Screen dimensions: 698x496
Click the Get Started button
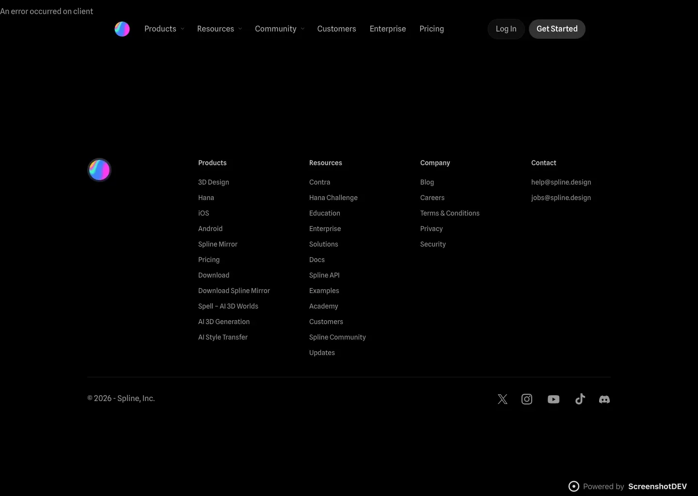pos(557,29)
